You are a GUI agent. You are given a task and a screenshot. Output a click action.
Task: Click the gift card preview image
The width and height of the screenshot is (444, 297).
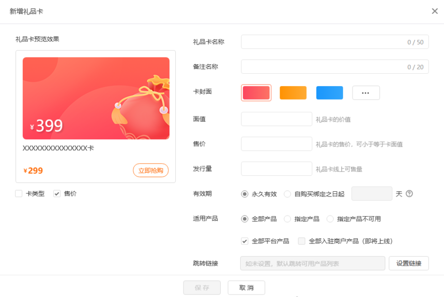pos(96,98)
